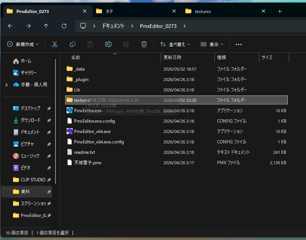Click the PC monitor icon in address bar
Screen dimensions: 306x240
click(x=83, y=26)
